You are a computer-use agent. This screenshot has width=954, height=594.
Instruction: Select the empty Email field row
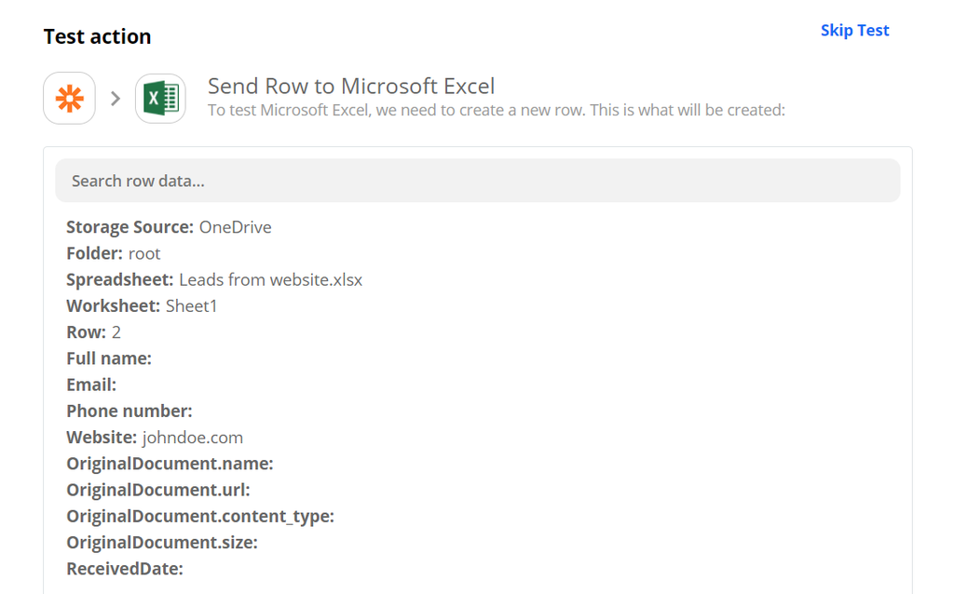(90, 384)
